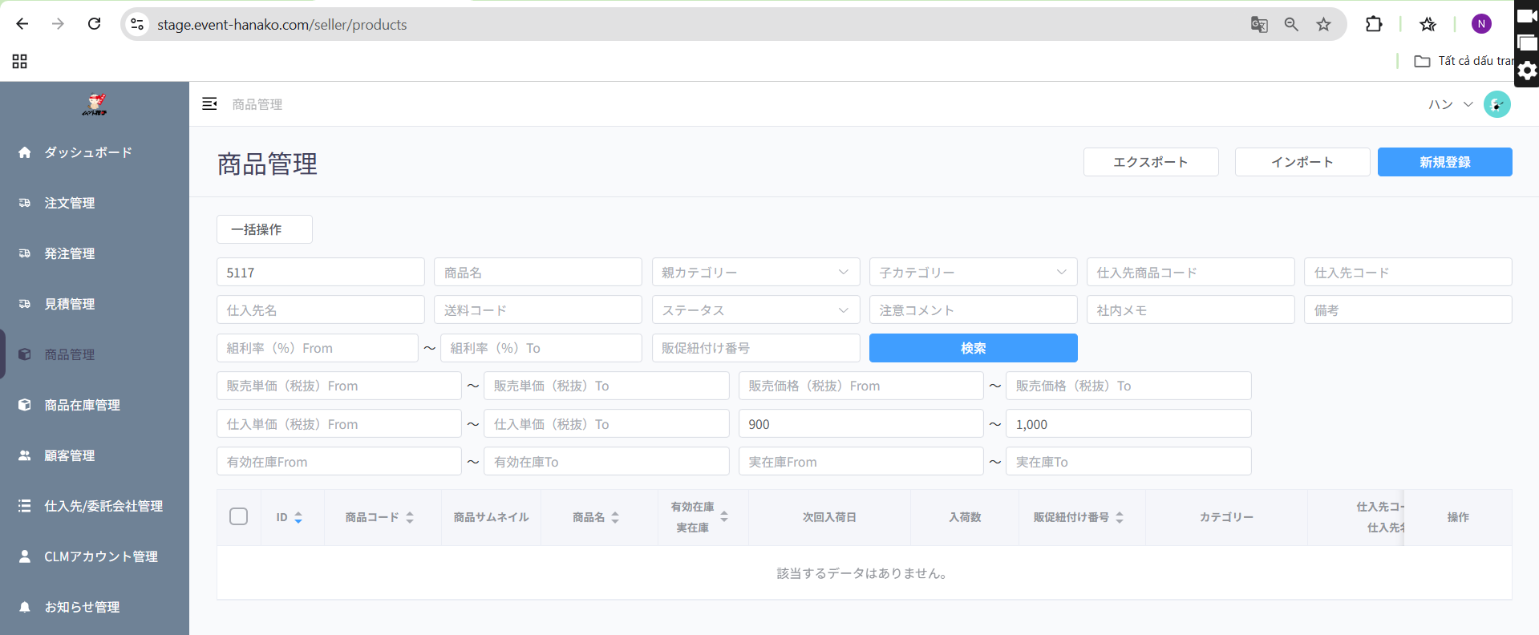This screenshot has width=1539, height=635.
Task: Click the home icon beside ダッシュボード
Action: [x=25, y=152]
